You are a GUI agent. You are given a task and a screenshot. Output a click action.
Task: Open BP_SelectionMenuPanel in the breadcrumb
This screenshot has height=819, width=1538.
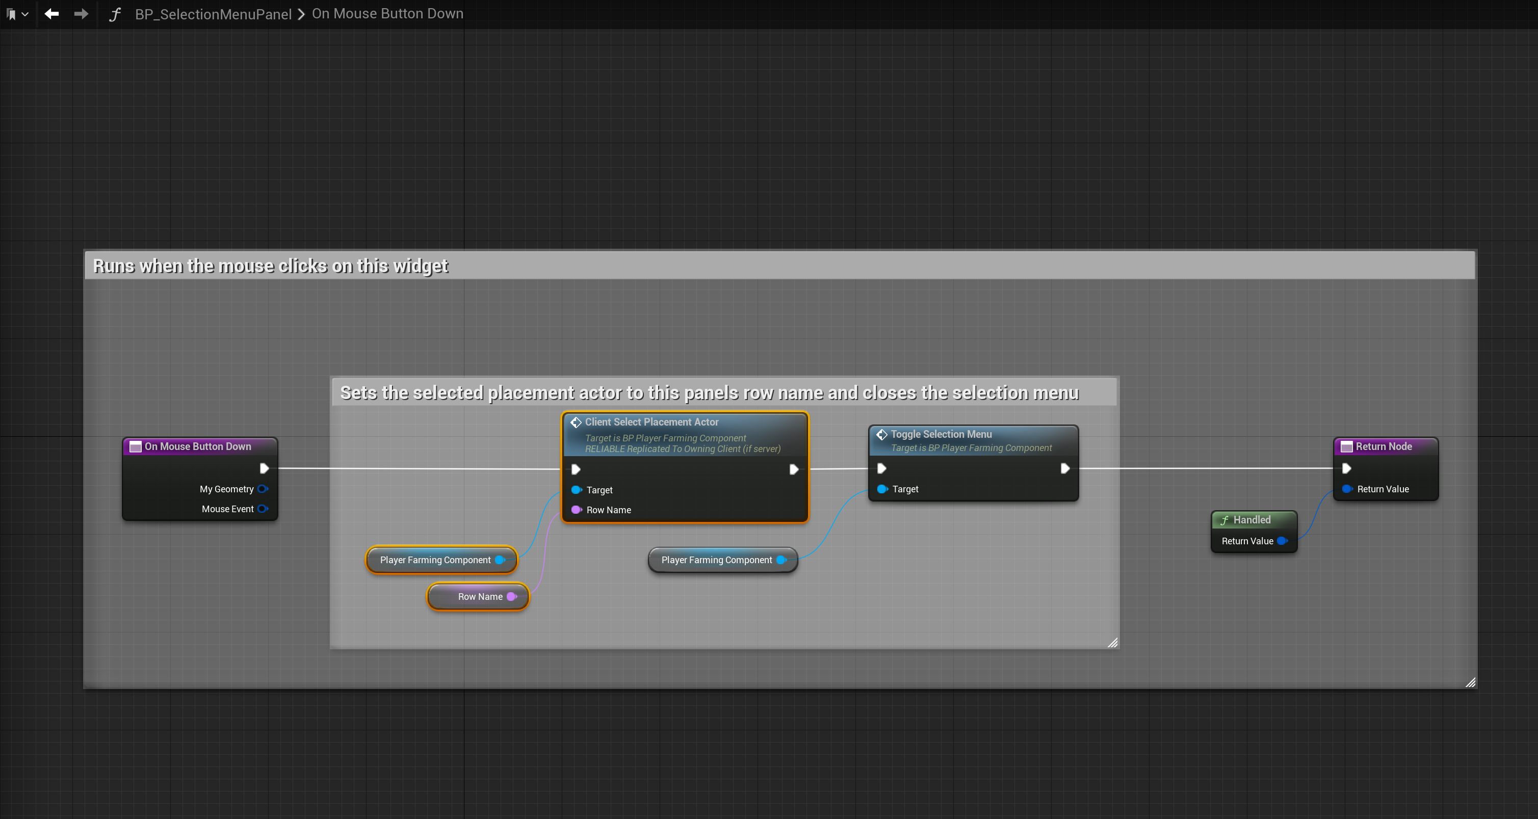[x=213, y=14]
